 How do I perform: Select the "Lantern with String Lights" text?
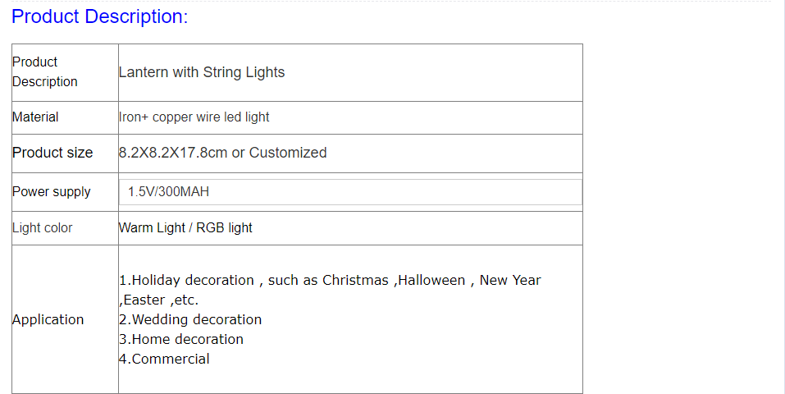point(202,72)
